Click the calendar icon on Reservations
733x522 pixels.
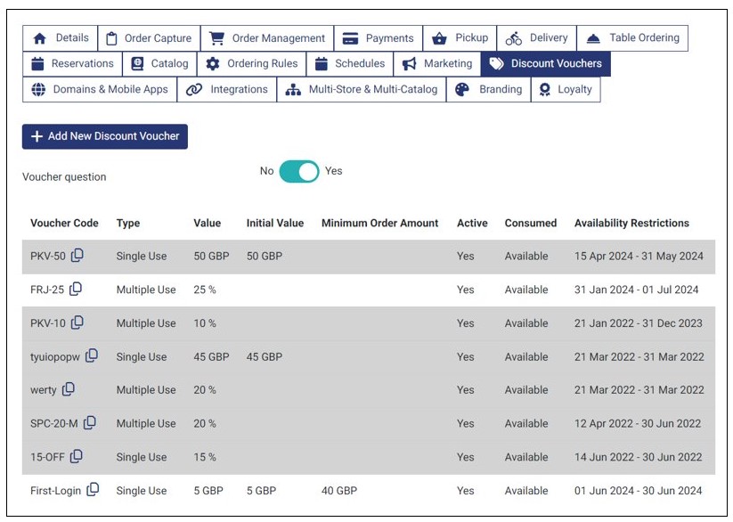37,63
